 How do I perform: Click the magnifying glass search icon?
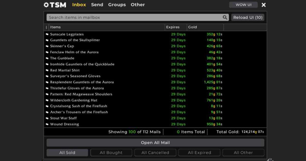coord(225,17)
